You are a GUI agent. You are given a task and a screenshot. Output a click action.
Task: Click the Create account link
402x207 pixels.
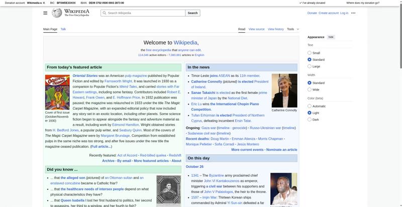[x=329, y=13]
